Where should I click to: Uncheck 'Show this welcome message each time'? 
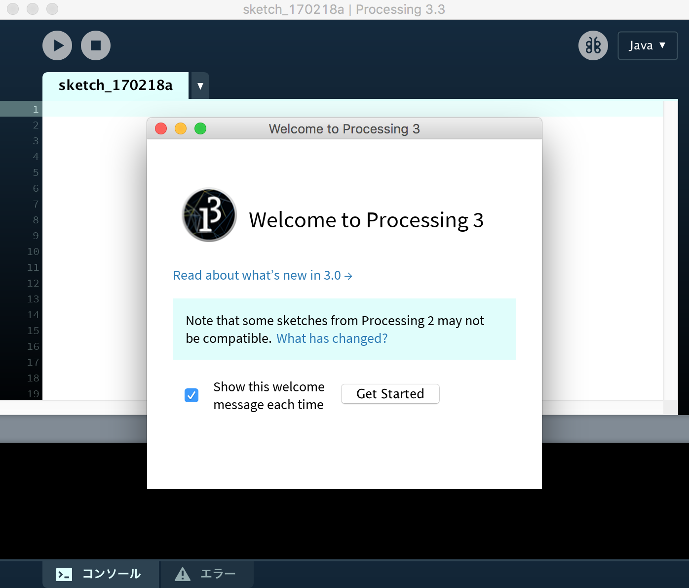coord(191,395)
